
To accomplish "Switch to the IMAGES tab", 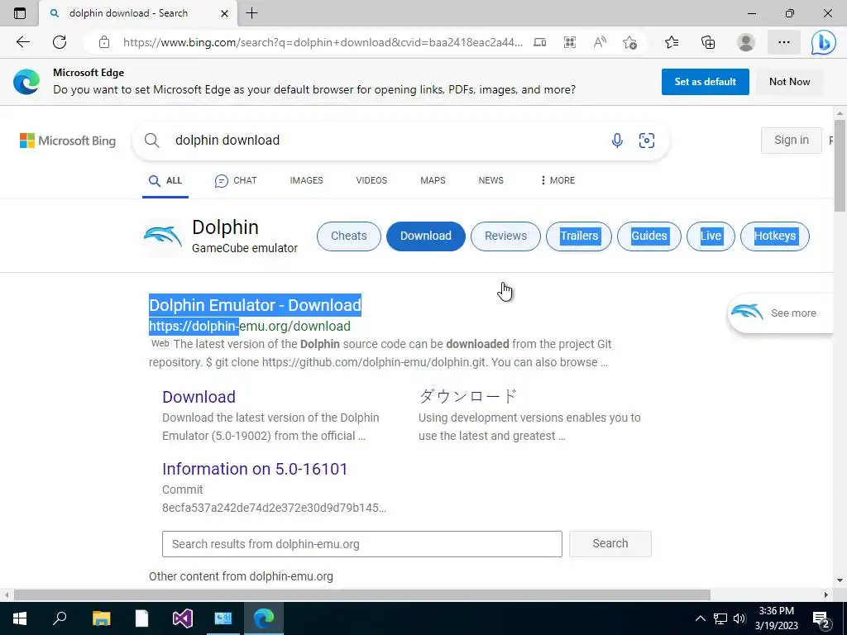I will click(x=306, y=180).
